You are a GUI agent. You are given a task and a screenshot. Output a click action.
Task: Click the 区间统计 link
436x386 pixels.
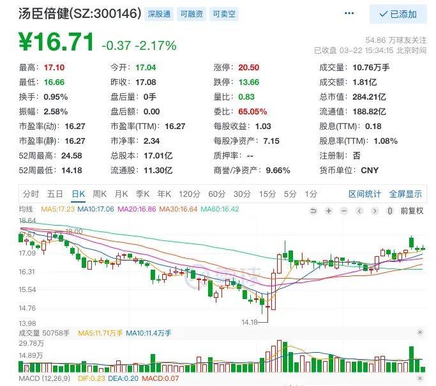(365, 194)
